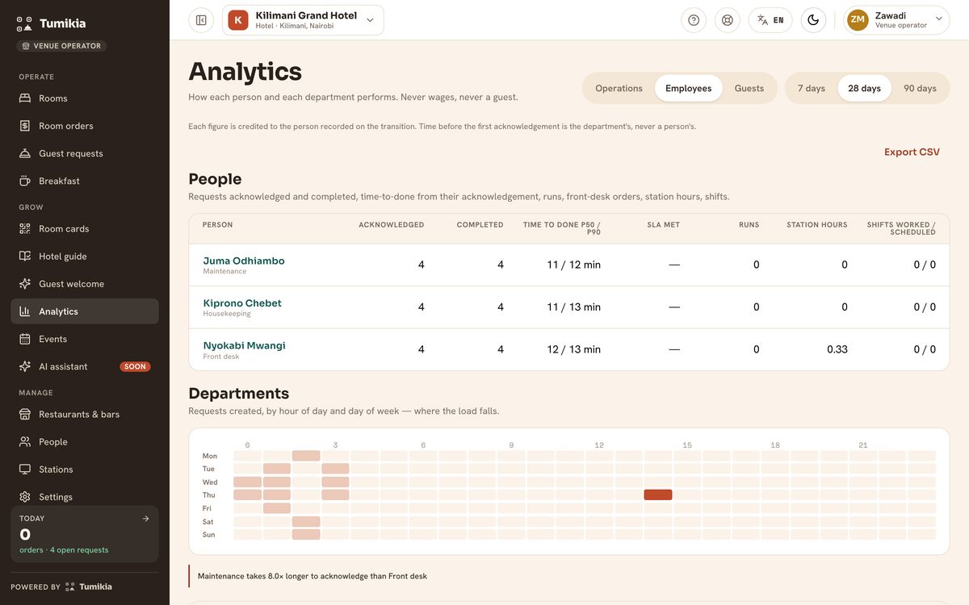Click Friday hour 1 heatmap cell
Image resolution: width=969 pixels, height=605 pixels.
277,508
